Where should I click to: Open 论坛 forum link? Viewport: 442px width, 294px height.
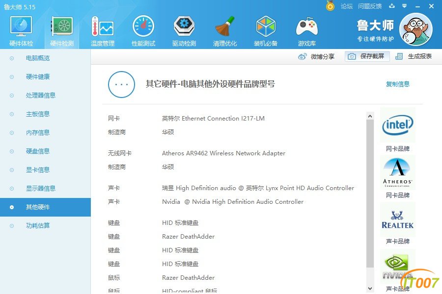(346, 6)
